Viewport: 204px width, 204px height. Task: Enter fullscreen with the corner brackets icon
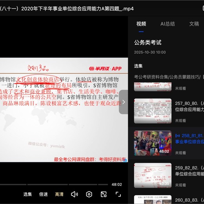point(118,194)
